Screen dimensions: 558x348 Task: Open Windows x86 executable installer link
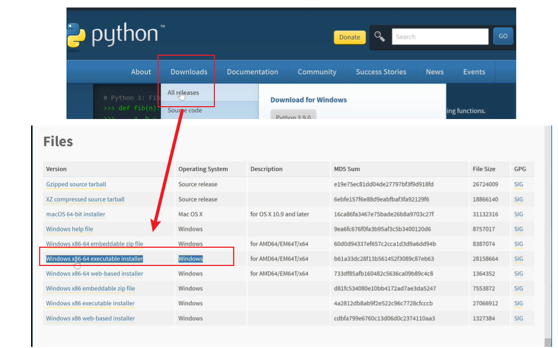tap(91, 303)
